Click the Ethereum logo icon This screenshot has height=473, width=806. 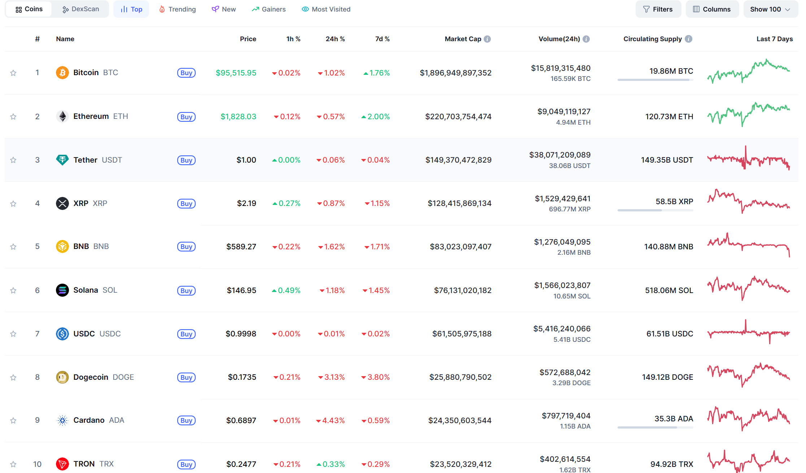pos(62,116)
